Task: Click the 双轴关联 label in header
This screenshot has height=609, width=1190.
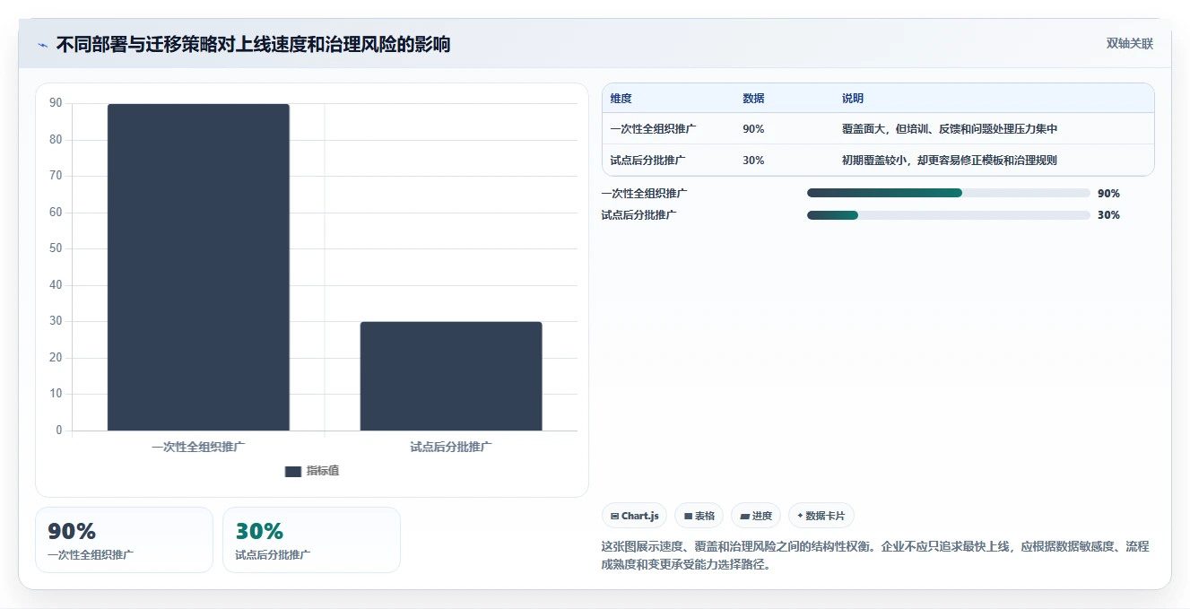Action: tap(1129, 43)
